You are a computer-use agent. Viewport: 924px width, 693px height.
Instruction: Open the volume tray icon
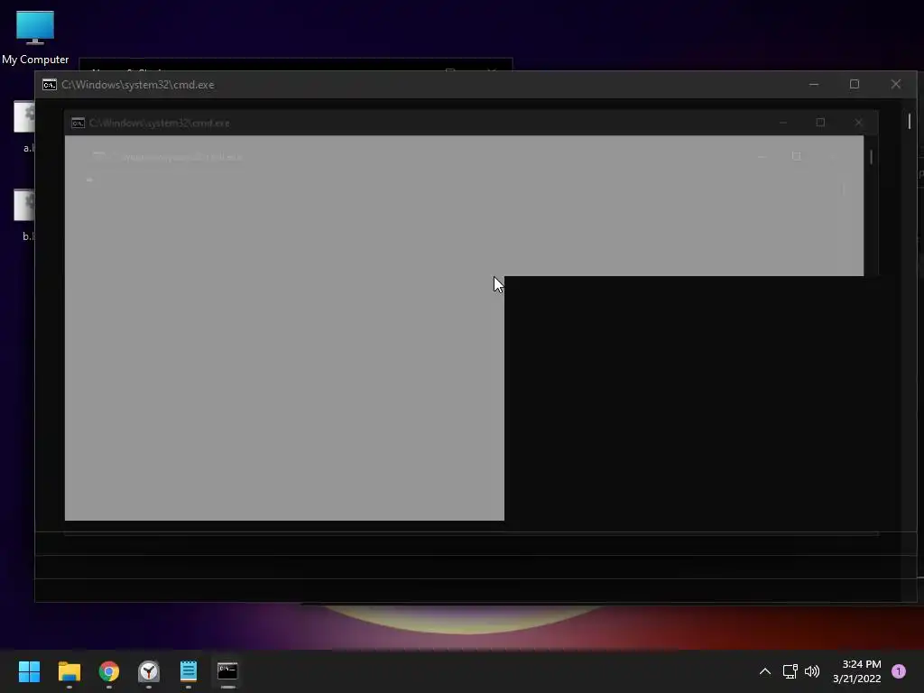812,671
